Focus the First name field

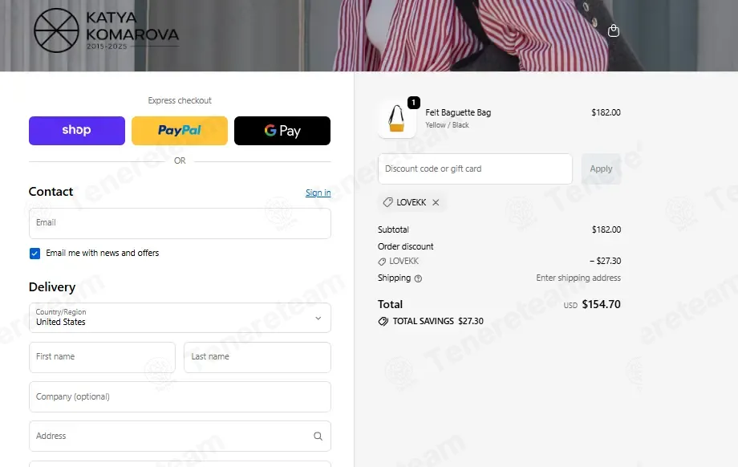pos(102,357)
